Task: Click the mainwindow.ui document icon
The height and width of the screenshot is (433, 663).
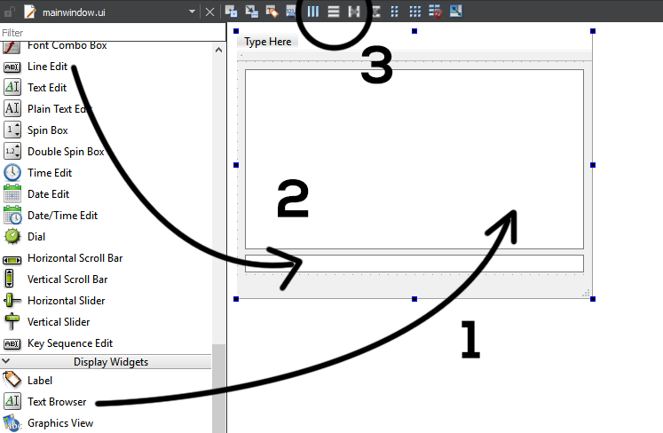Action: coord(30,12)
